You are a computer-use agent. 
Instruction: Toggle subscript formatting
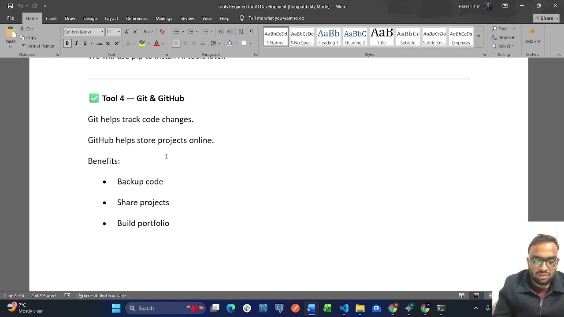108,43
